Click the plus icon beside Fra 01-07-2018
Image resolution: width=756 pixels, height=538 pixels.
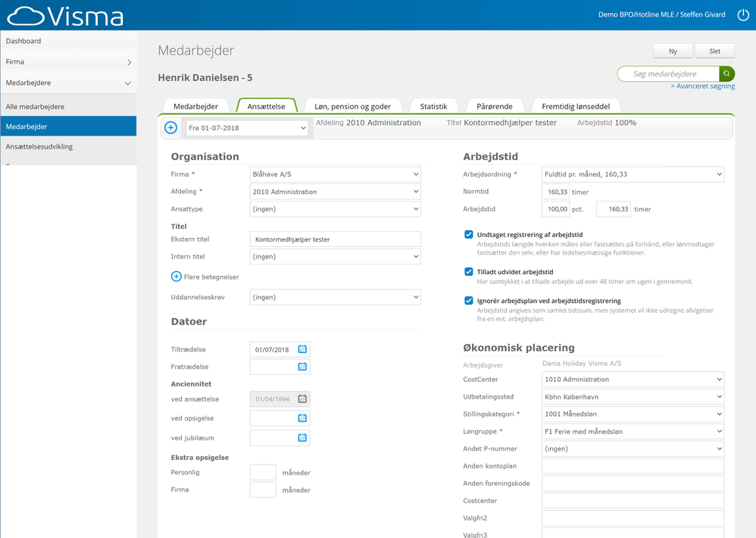click(x=170, y=128)
